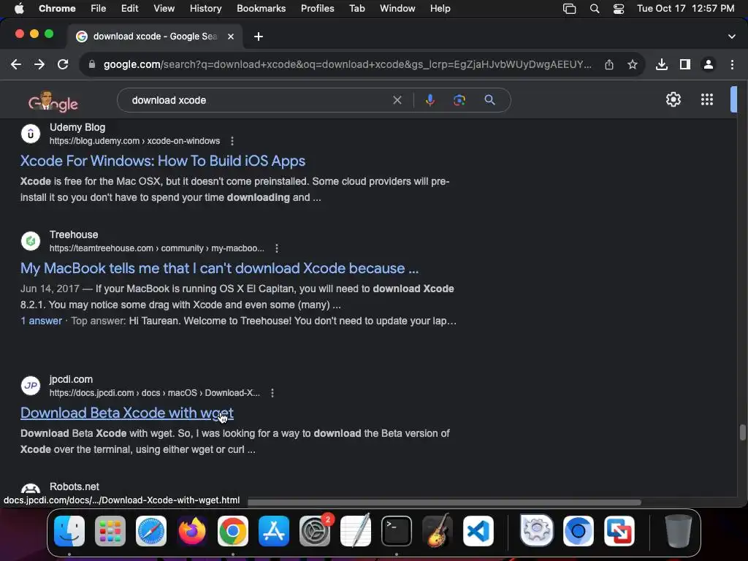The height and width of the screenshot is (561, 748).
Task: Click the Tue Oct 17 12:57 PM clock
Action: 685,9
